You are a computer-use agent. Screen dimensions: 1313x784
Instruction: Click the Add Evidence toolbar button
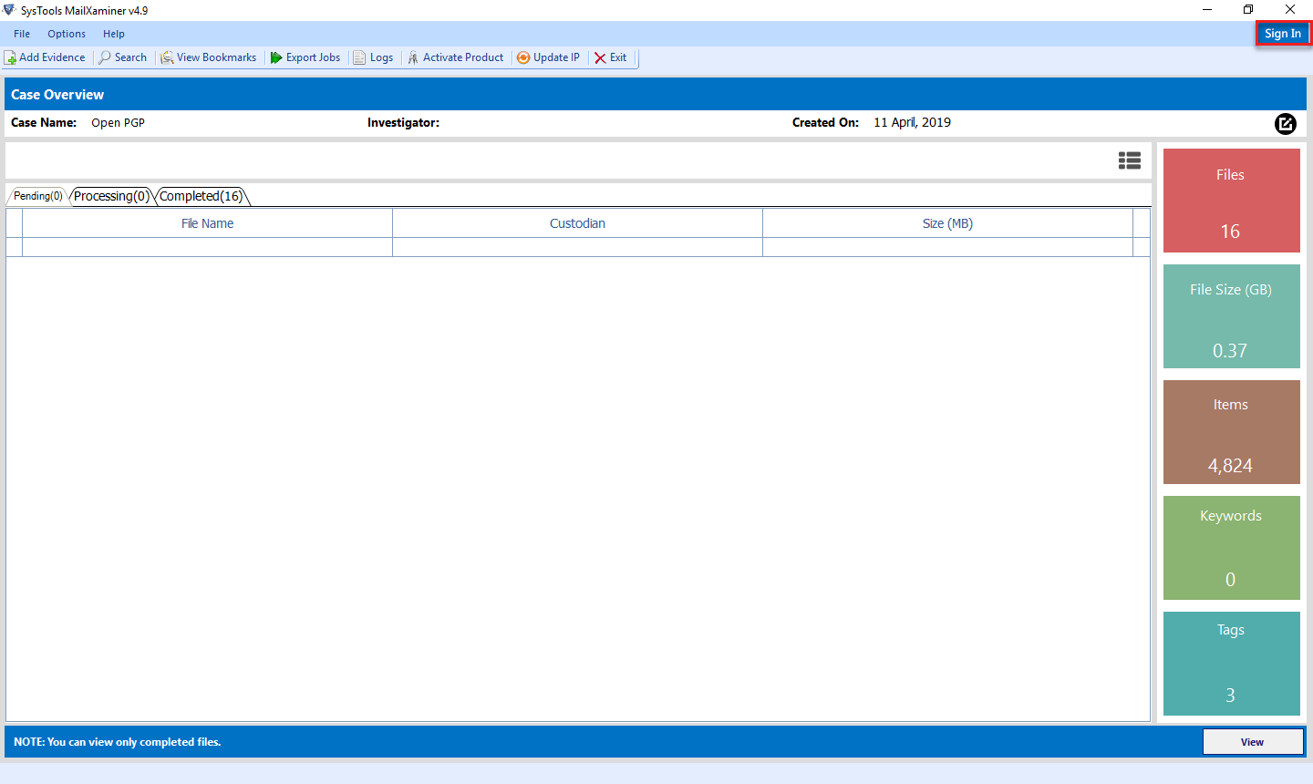pyautogui.click(x=45, y=57)
